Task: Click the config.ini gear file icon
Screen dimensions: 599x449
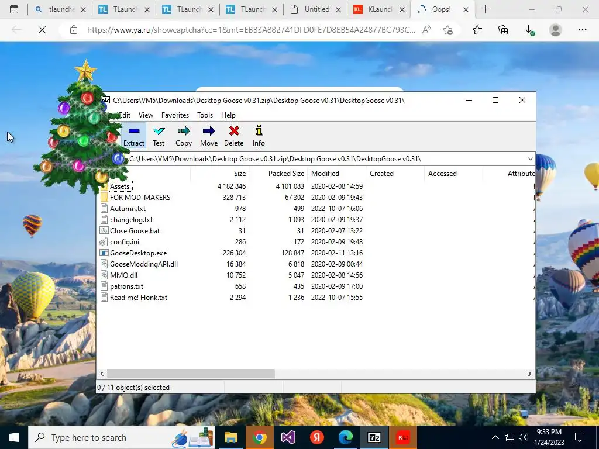Action: point(104,241)
